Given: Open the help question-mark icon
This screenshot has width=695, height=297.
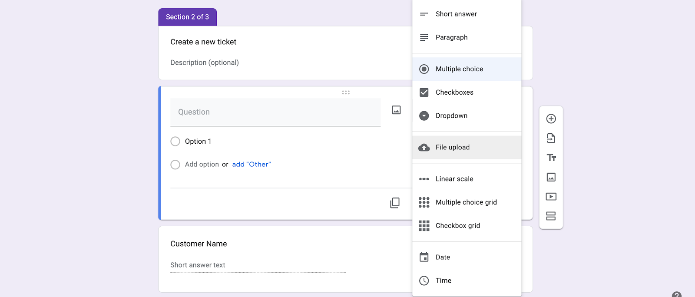Looking at the screenshot, I should 676,295.
